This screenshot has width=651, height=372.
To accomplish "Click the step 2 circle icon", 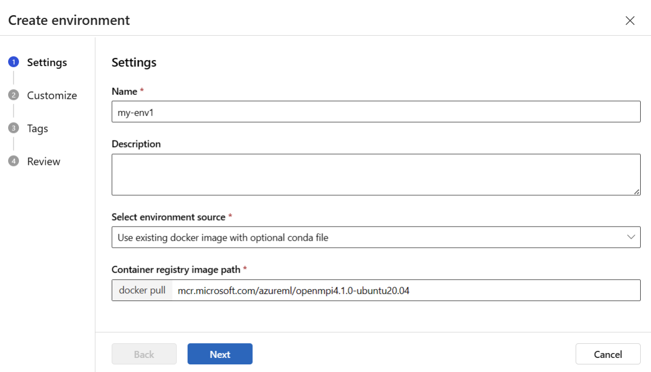I will pyautogui.click(x=14, y=95).
